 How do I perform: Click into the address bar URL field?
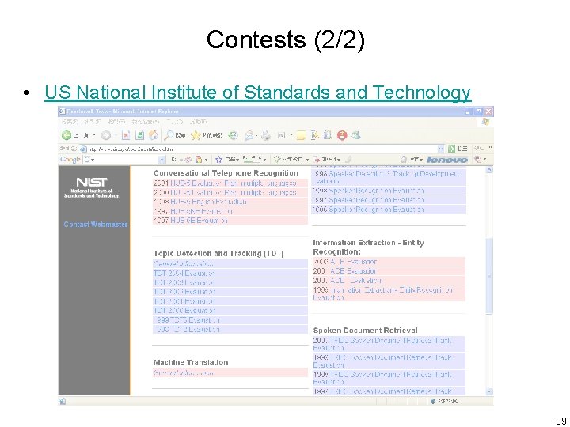click(x=262, y=149)
